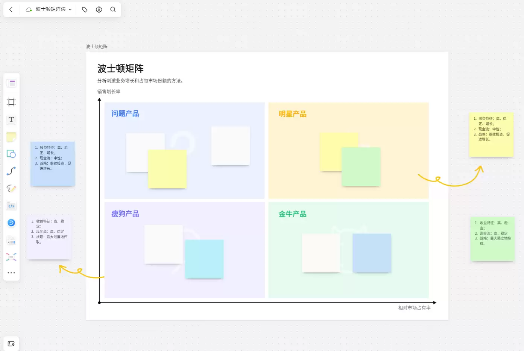This screenshot has width=524, height=351.
Task: Open the tag icon in top bar
Action: 85,9
